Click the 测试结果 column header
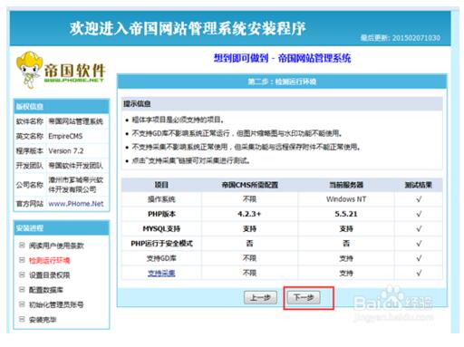 [419, 185]
